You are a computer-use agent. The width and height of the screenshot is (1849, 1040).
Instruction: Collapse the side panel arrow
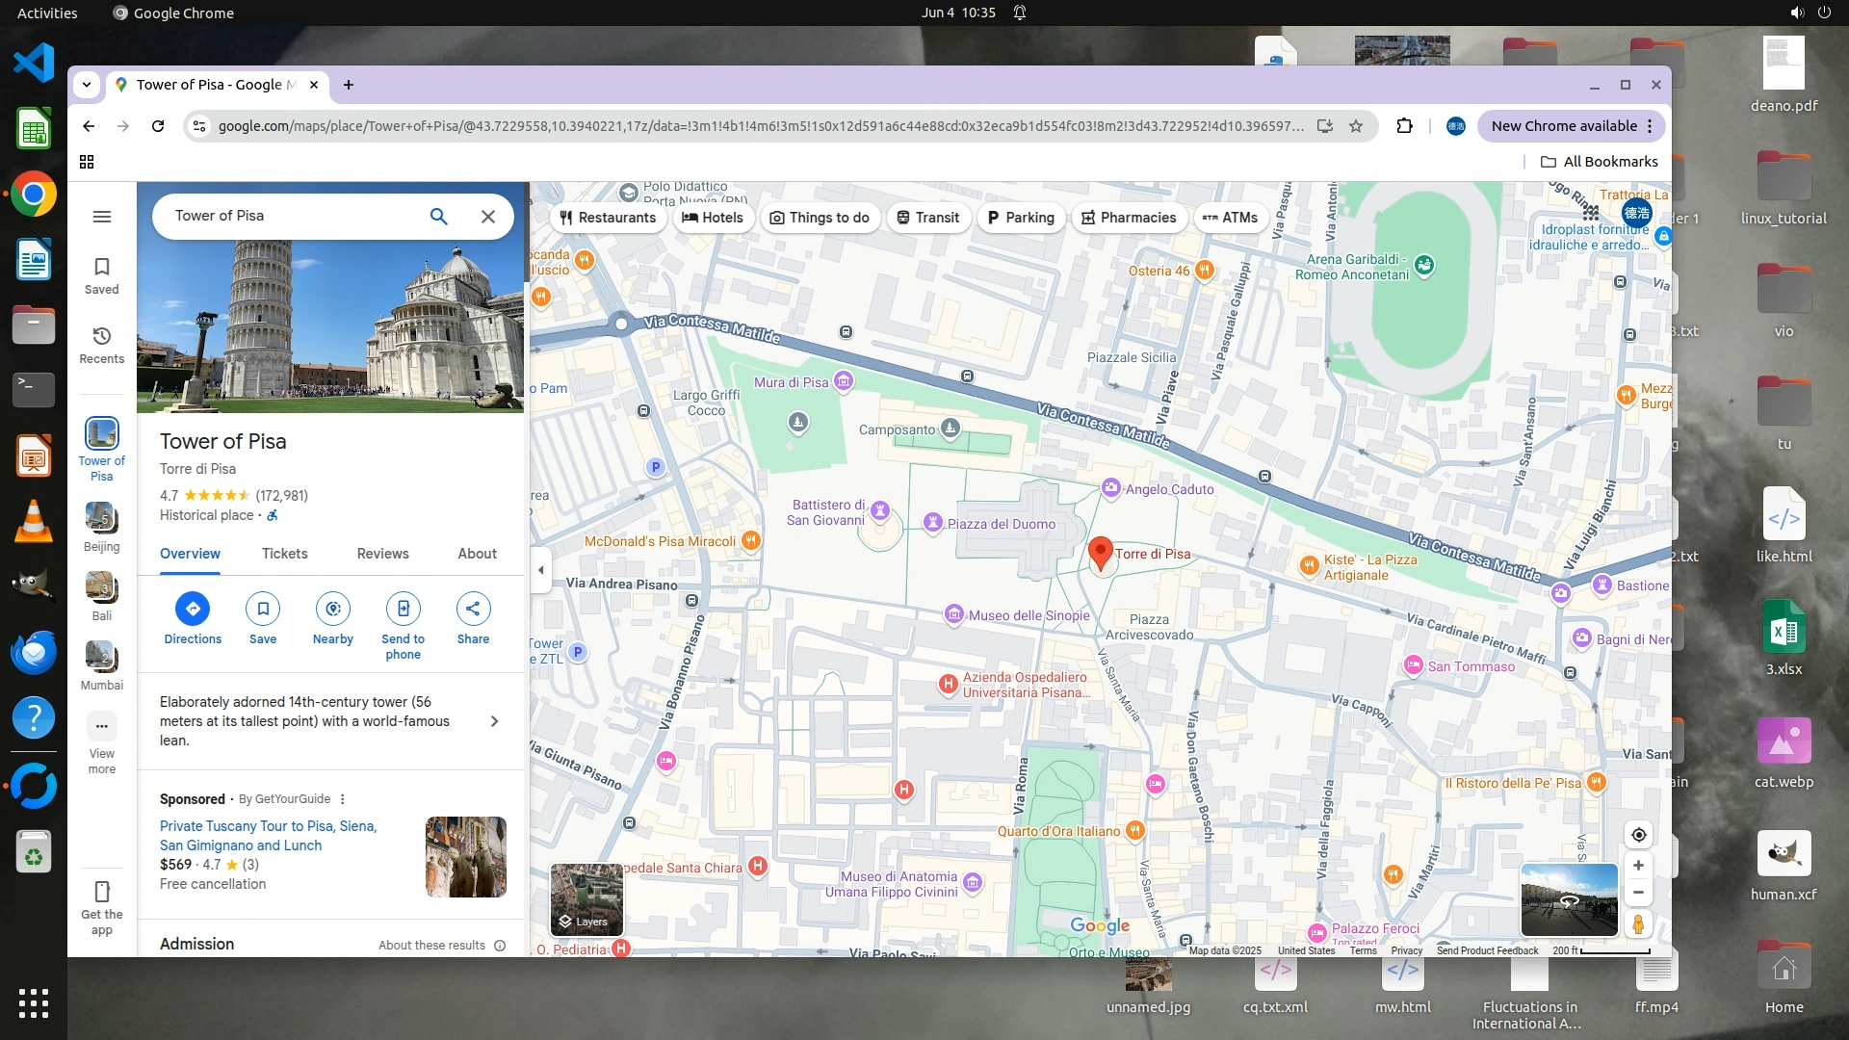(540, 570)
